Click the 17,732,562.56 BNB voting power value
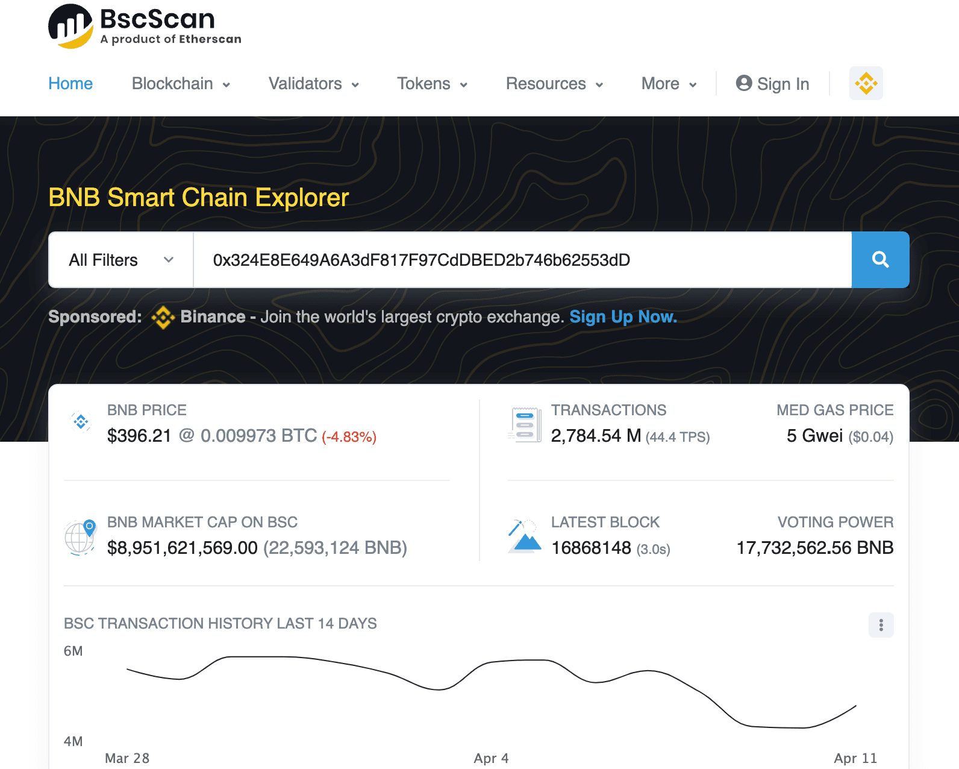 [815, 548]
